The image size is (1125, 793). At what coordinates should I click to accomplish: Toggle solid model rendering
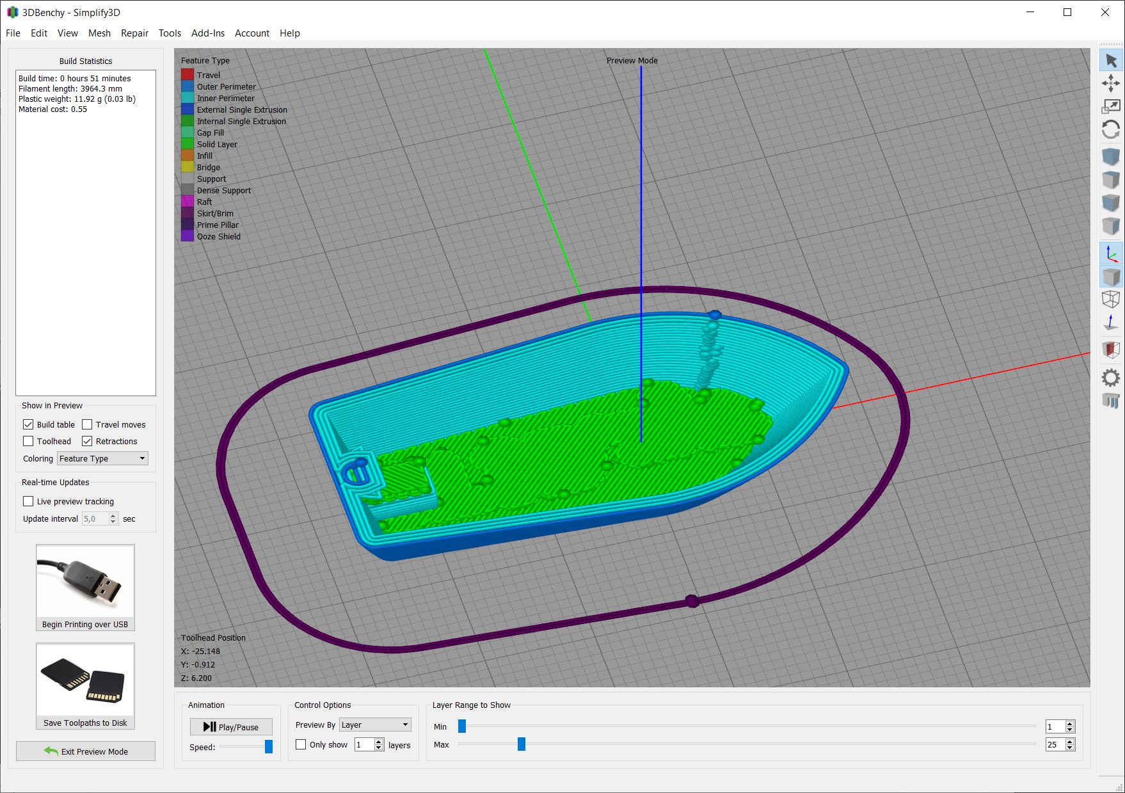point(1110,276)
